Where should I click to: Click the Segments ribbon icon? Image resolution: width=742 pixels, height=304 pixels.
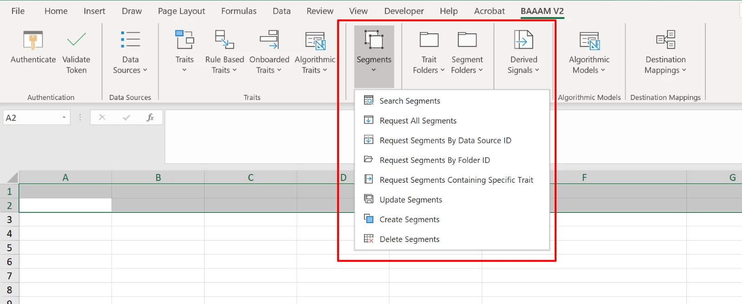[x=374, y=40]
